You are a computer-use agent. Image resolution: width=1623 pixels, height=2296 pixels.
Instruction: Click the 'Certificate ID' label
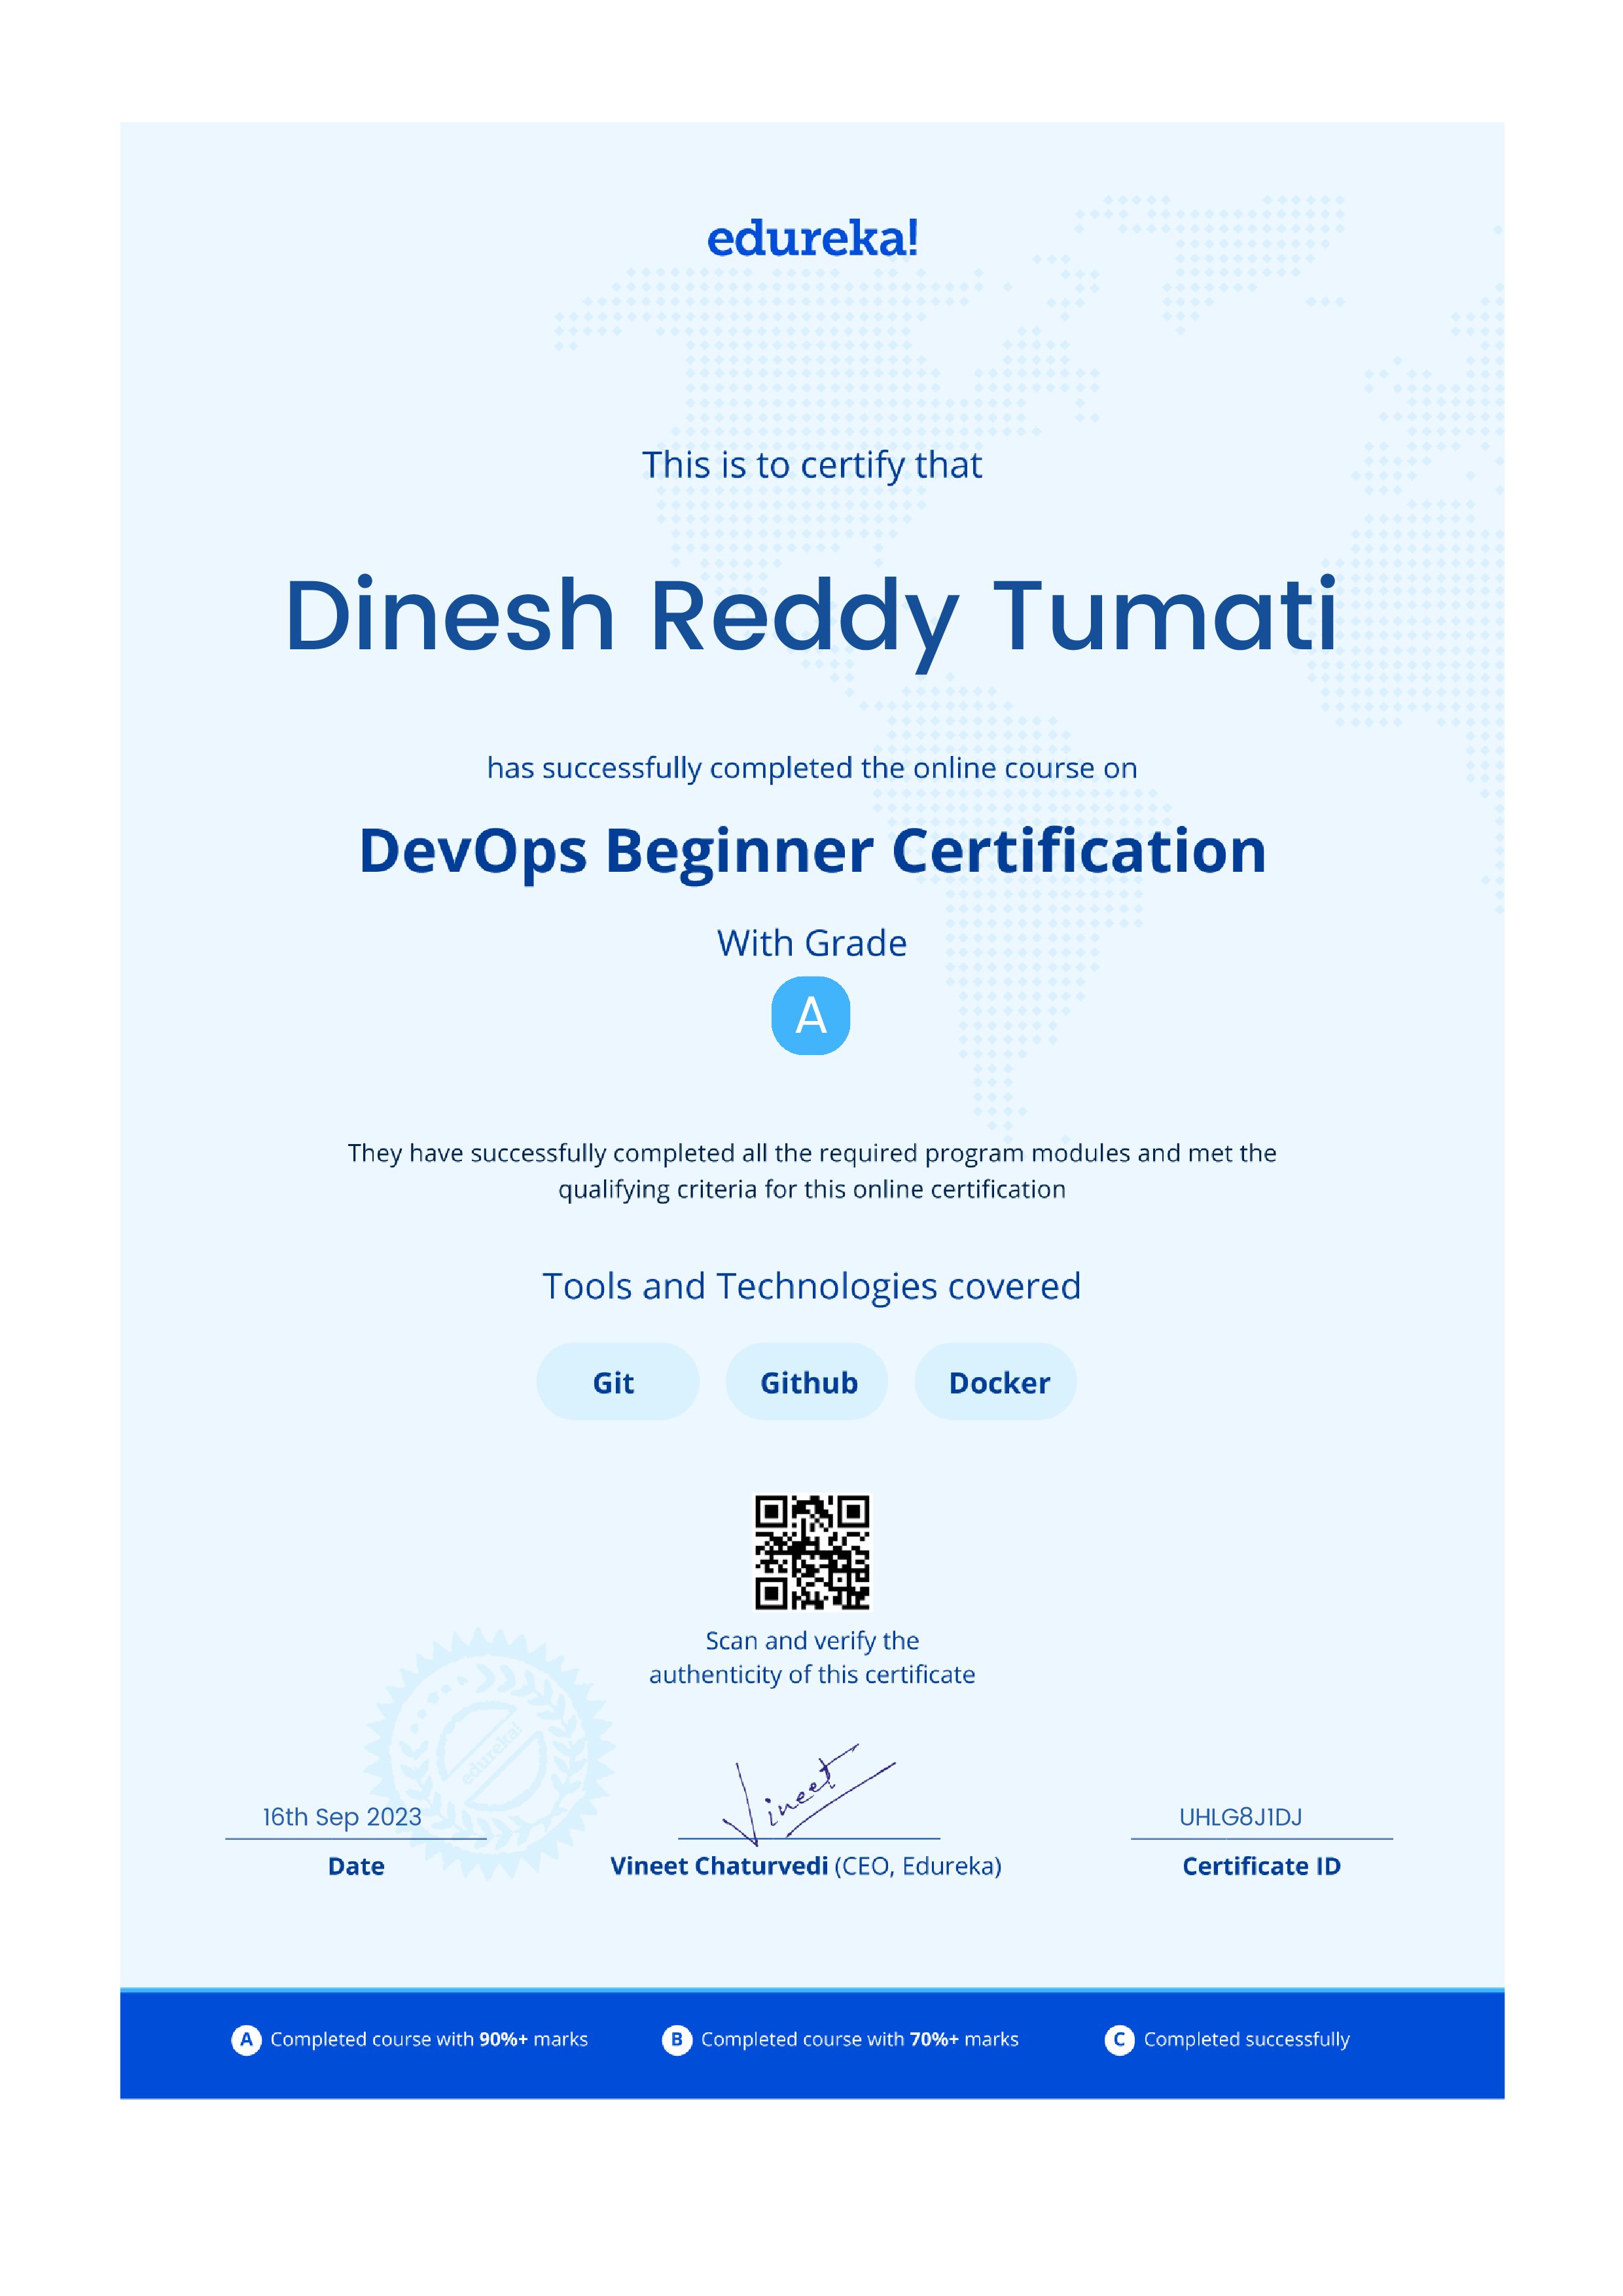coord(1261,1866)
